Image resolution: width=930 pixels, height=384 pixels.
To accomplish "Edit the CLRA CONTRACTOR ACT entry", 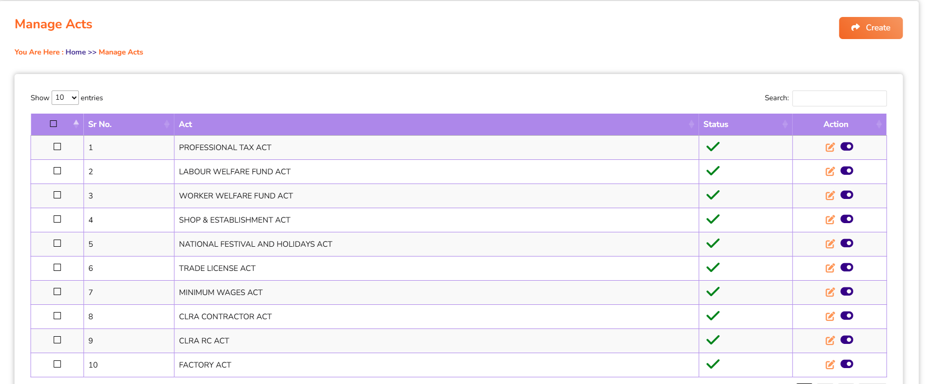I will (830, 317).
